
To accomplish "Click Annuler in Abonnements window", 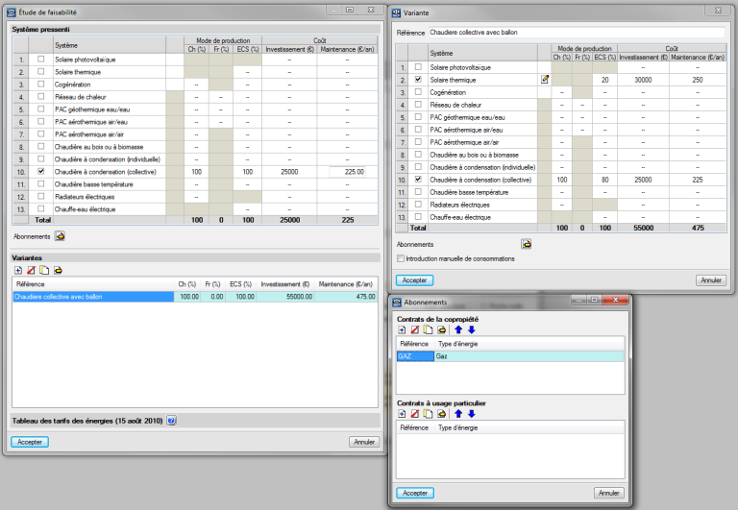I will [x=609, y=493].
